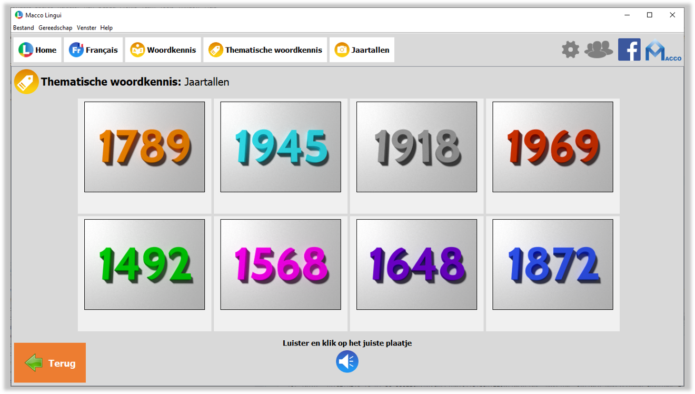Open the Woordkennis section
The image size is (695, 394).
(163, 50)
